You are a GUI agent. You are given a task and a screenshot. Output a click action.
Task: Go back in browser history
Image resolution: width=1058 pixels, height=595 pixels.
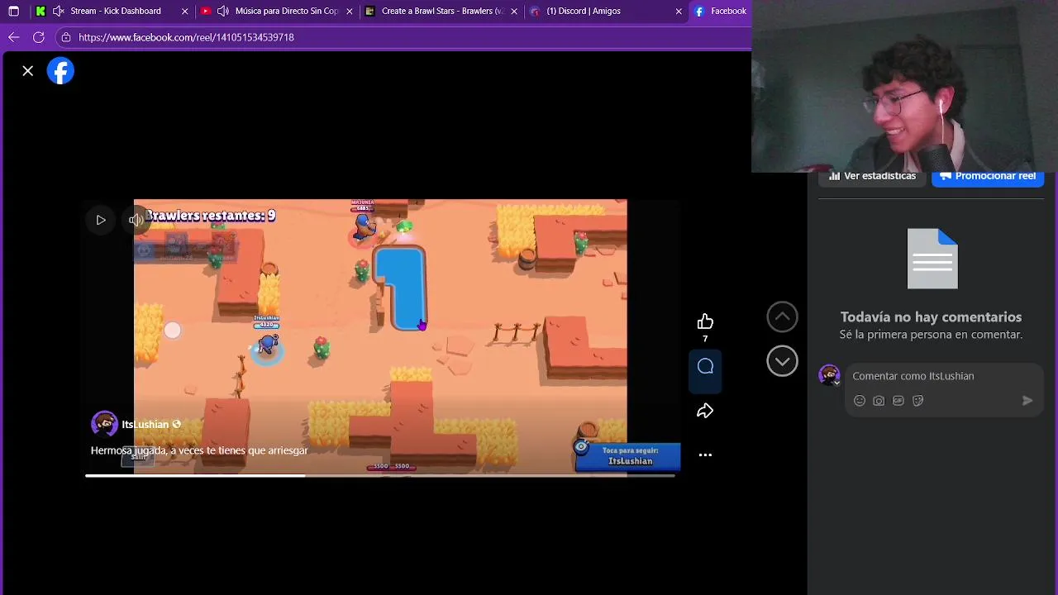13,37
